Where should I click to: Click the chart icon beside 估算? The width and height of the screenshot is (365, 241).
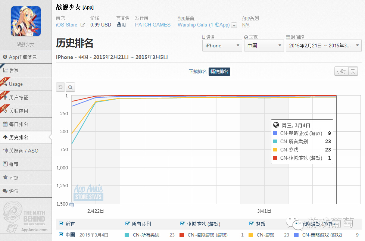coord(5,70)
